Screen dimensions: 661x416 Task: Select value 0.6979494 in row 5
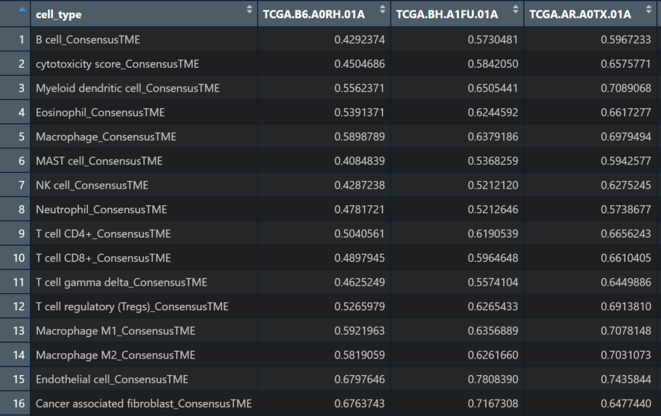[626, 137]
